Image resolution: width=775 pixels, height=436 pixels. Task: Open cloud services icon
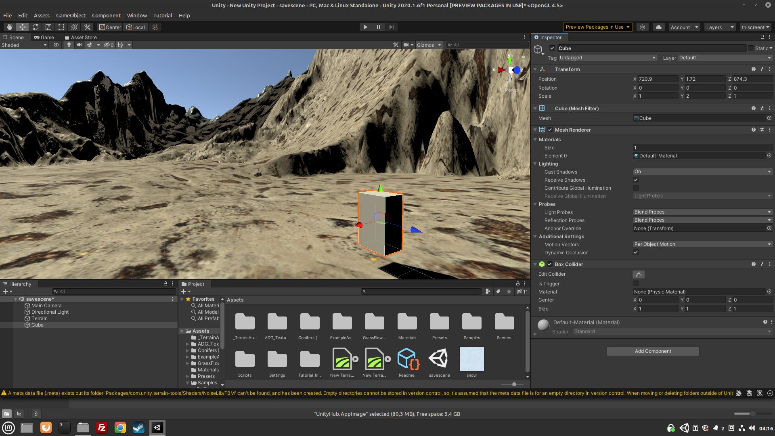point(659,27)
